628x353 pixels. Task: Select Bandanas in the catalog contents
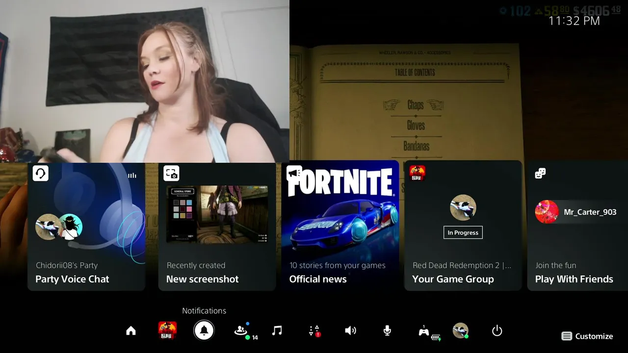pos(416,146)
